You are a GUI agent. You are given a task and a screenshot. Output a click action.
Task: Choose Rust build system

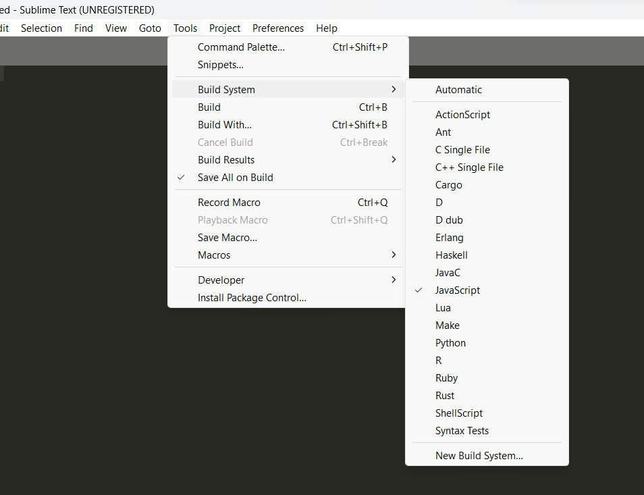[487, 396]
